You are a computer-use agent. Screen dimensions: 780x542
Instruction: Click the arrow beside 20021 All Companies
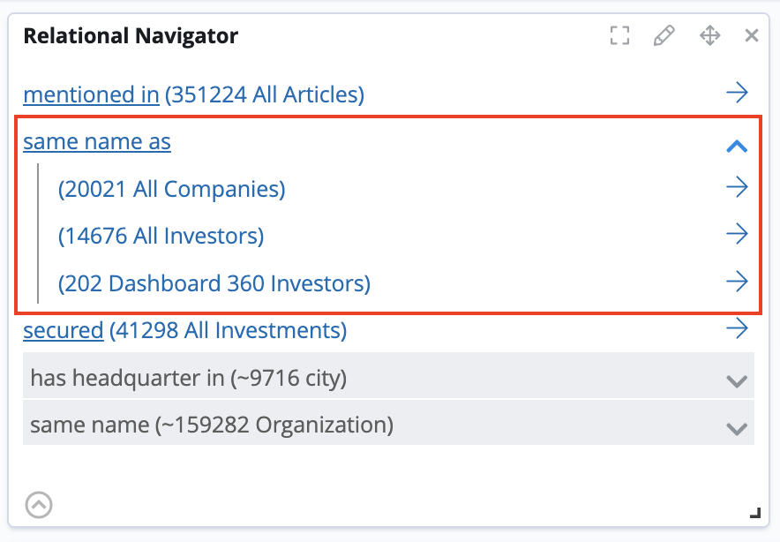(738, 186)
